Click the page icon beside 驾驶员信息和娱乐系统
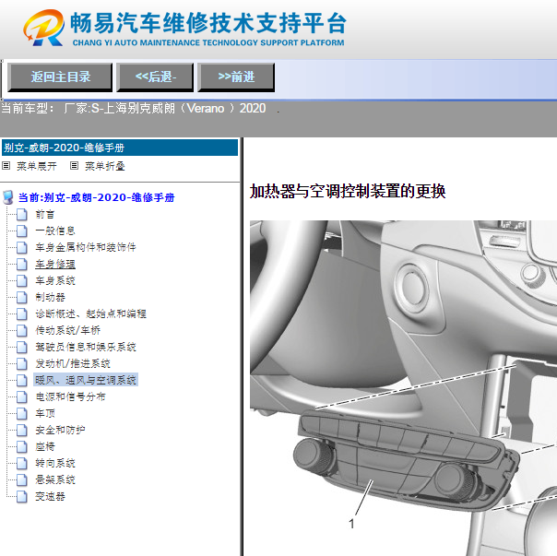The height and width of the screenshot is (556, 557). (x=21, y=347)
